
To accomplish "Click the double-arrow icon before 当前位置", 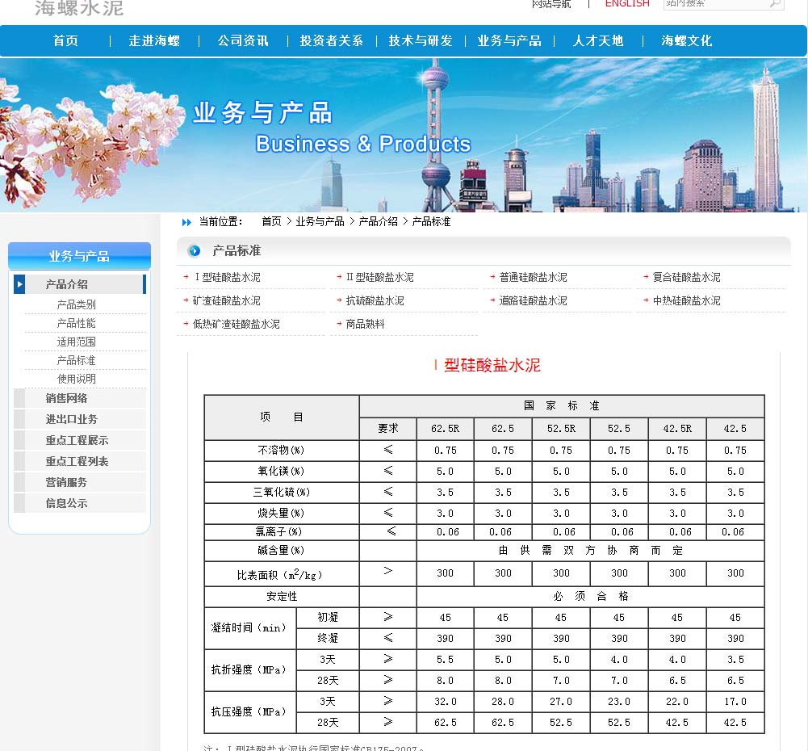I will coord(187,222).
